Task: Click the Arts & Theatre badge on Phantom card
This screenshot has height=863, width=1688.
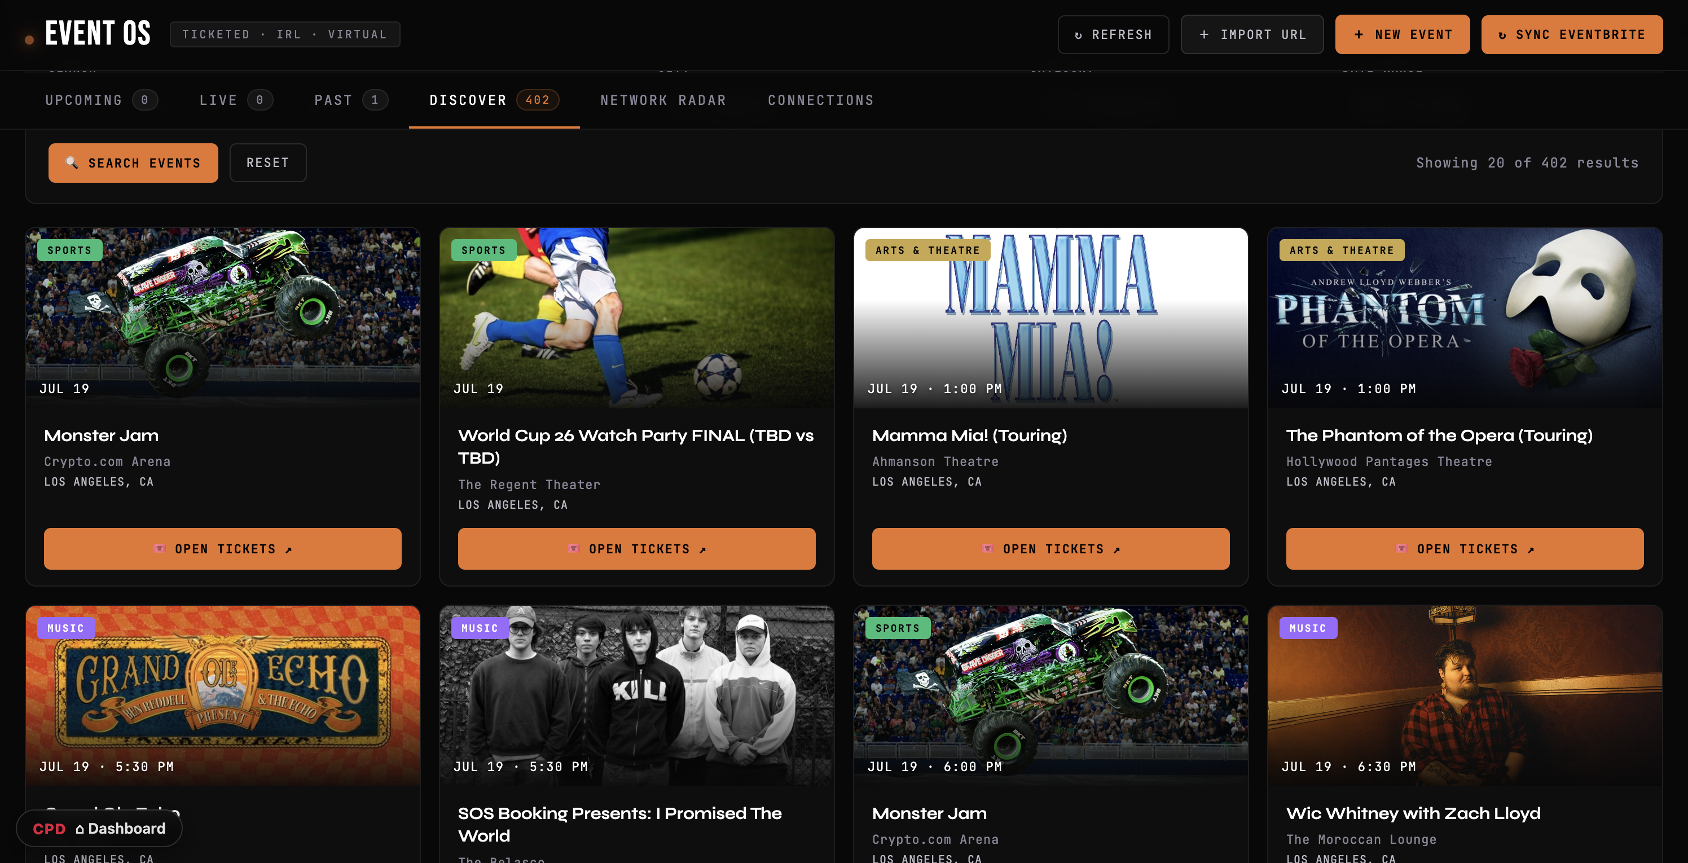Action: coord(1342,250)
